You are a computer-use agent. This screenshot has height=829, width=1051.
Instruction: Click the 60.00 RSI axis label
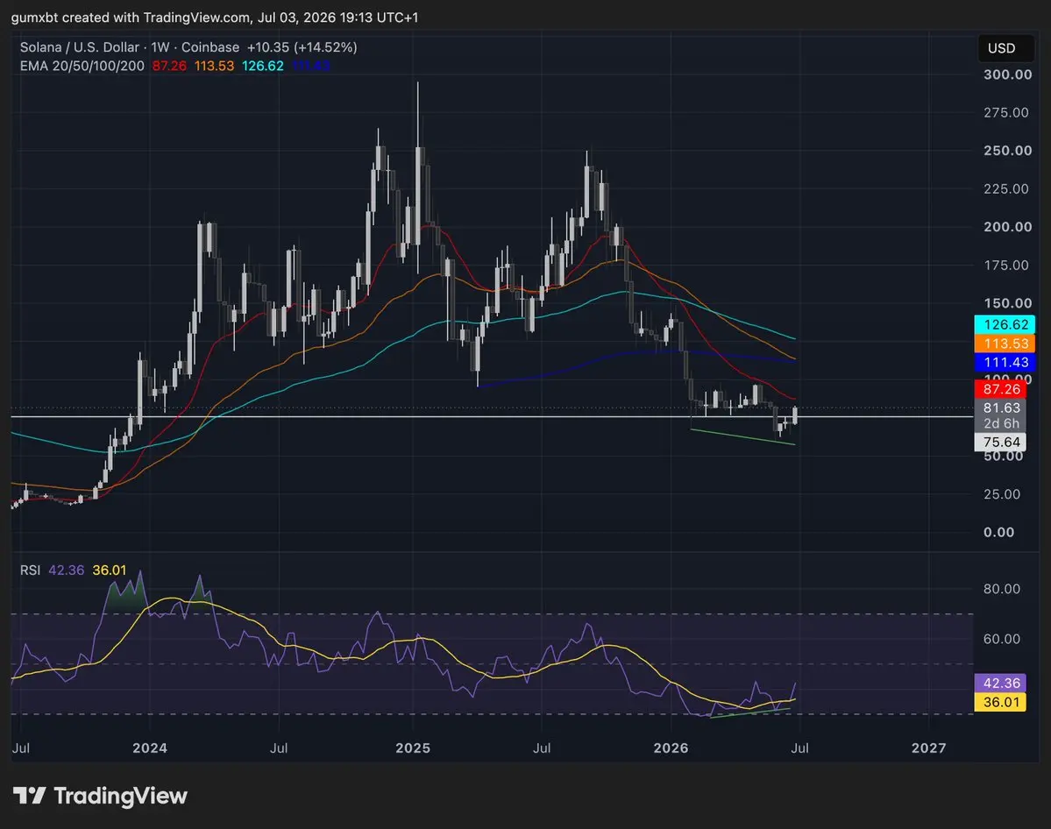pyautogui.click(x=1001, y=639)
